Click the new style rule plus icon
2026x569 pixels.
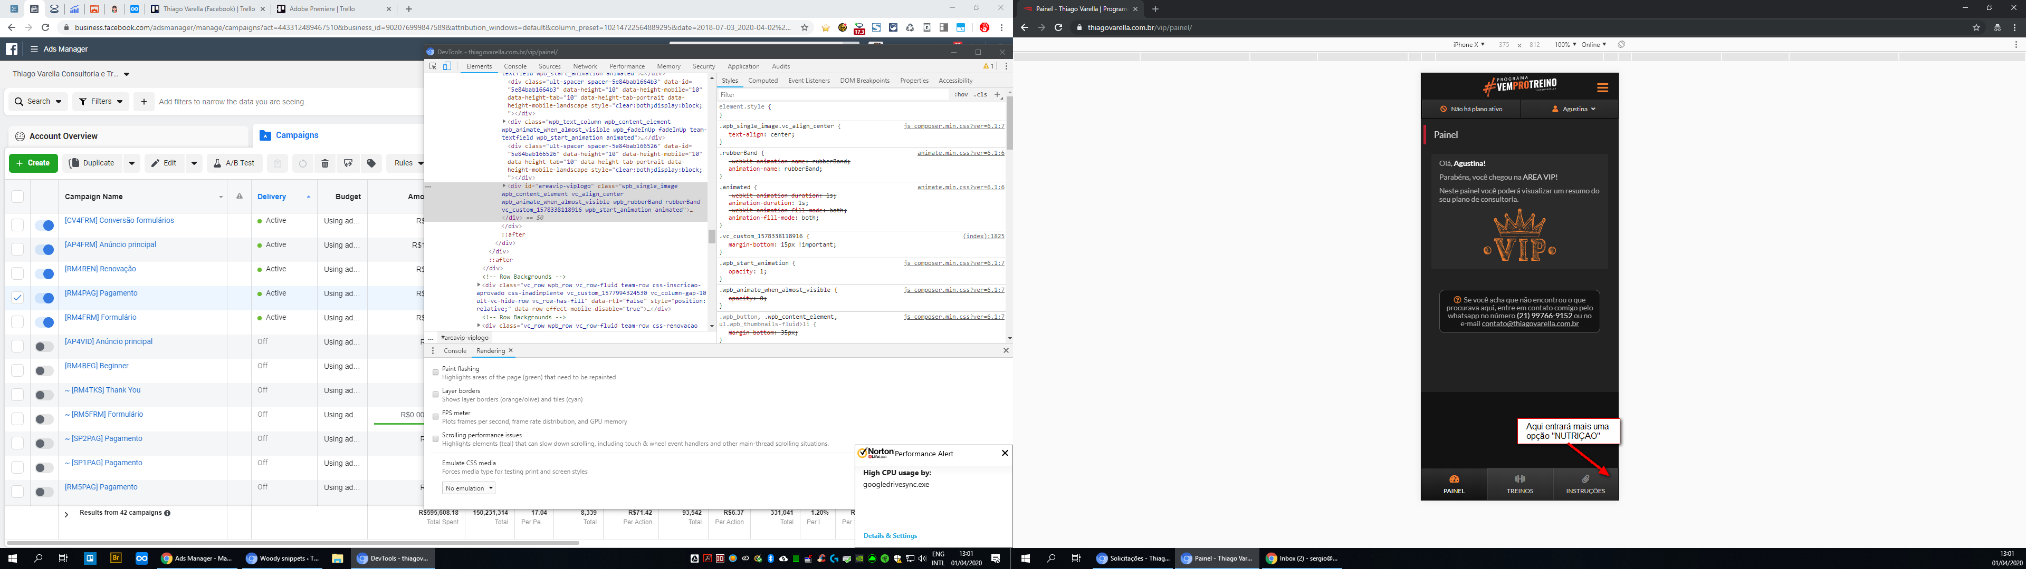click(997, 94)
